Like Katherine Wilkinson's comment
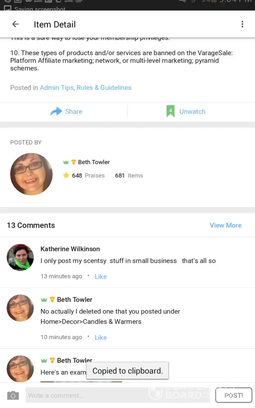Screen dimensions: 255x408 point(100,277)
